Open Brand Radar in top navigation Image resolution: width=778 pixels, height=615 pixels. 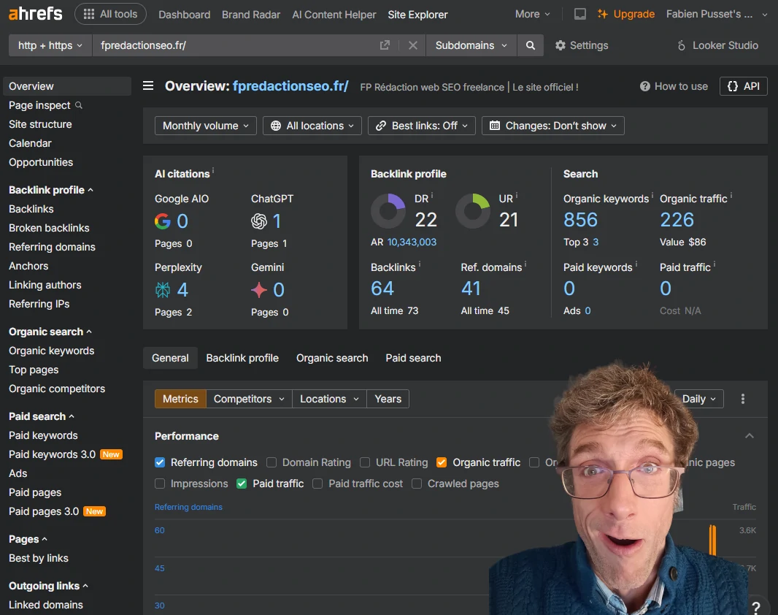[251, 15]
